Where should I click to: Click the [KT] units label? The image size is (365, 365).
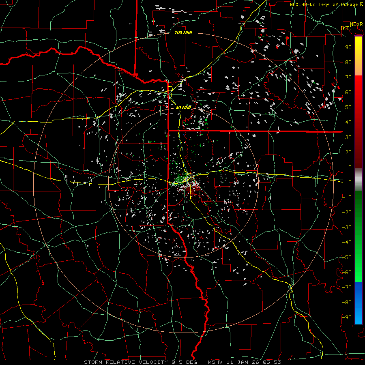[346, 28]
